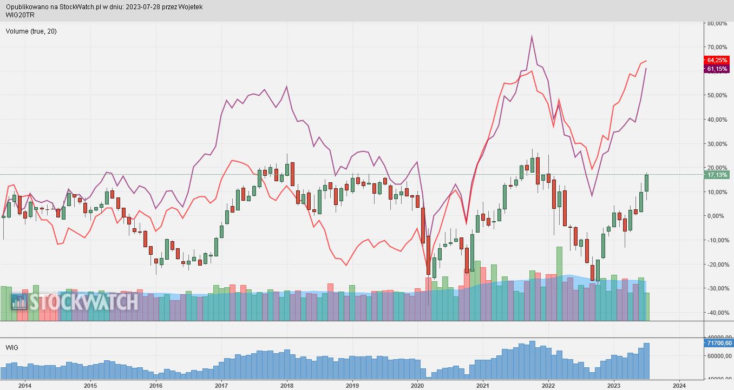The image size is (734, 390).
Task: Click the blue 71700,60 WIG value label
Action: (719, 343)
